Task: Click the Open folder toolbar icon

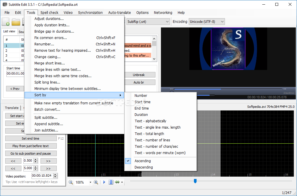Action: pos(16,22)
